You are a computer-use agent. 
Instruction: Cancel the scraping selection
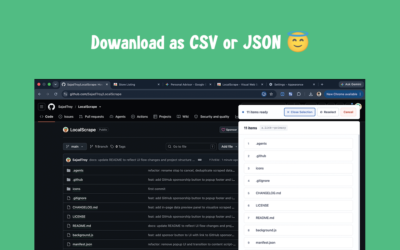point(348,112)
